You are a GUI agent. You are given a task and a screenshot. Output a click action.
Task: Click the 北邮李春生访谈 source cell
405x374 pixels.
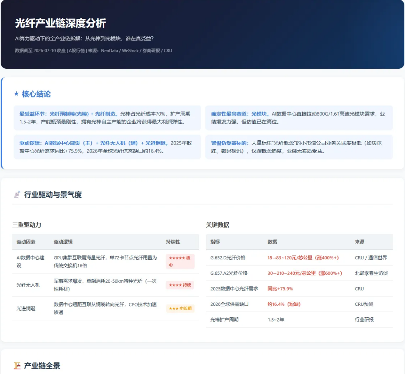(x=371, y=273)
